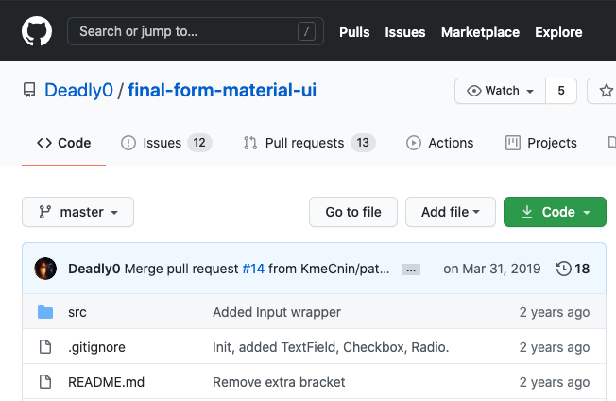View the 18 commits history

[x=573, y=269]
